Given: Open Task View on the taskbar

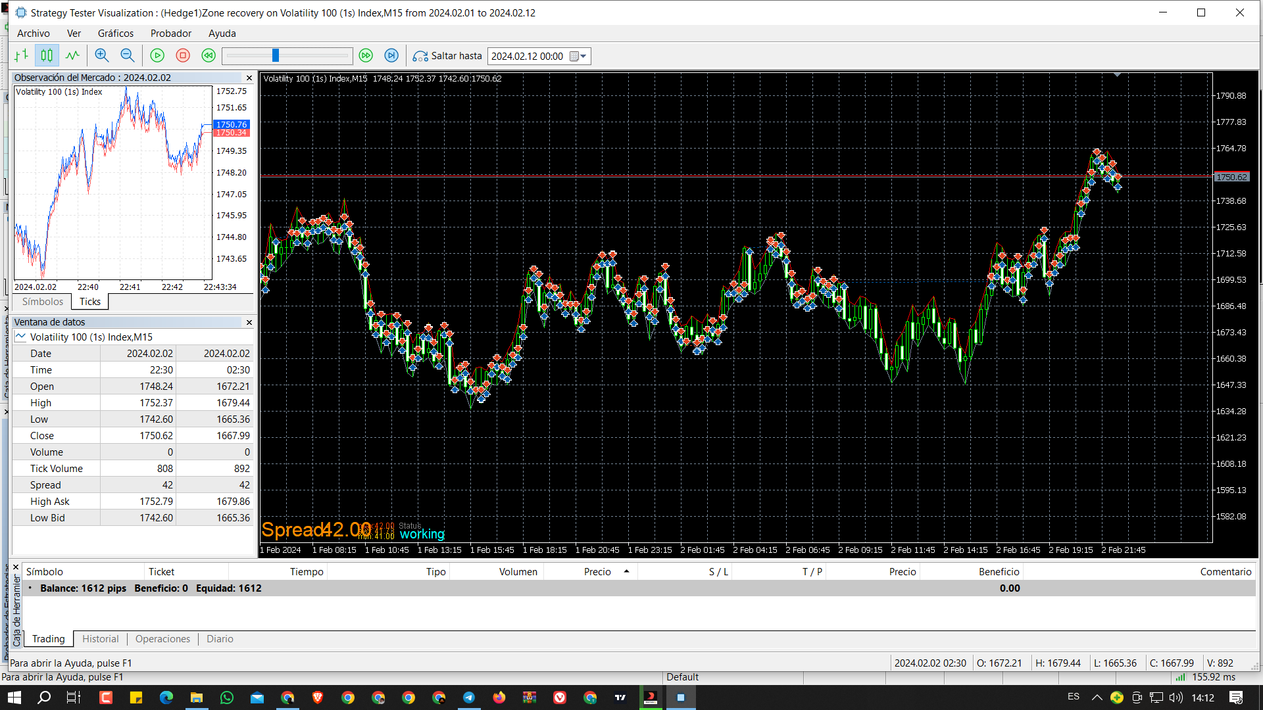Looking at the screenshot, I should 74,698.
